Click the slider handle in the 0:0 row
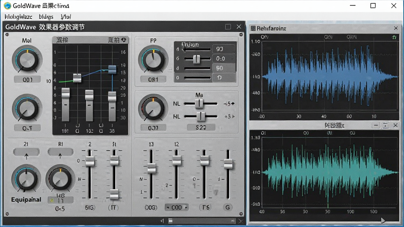404x227 pixels. coord(196,59)
